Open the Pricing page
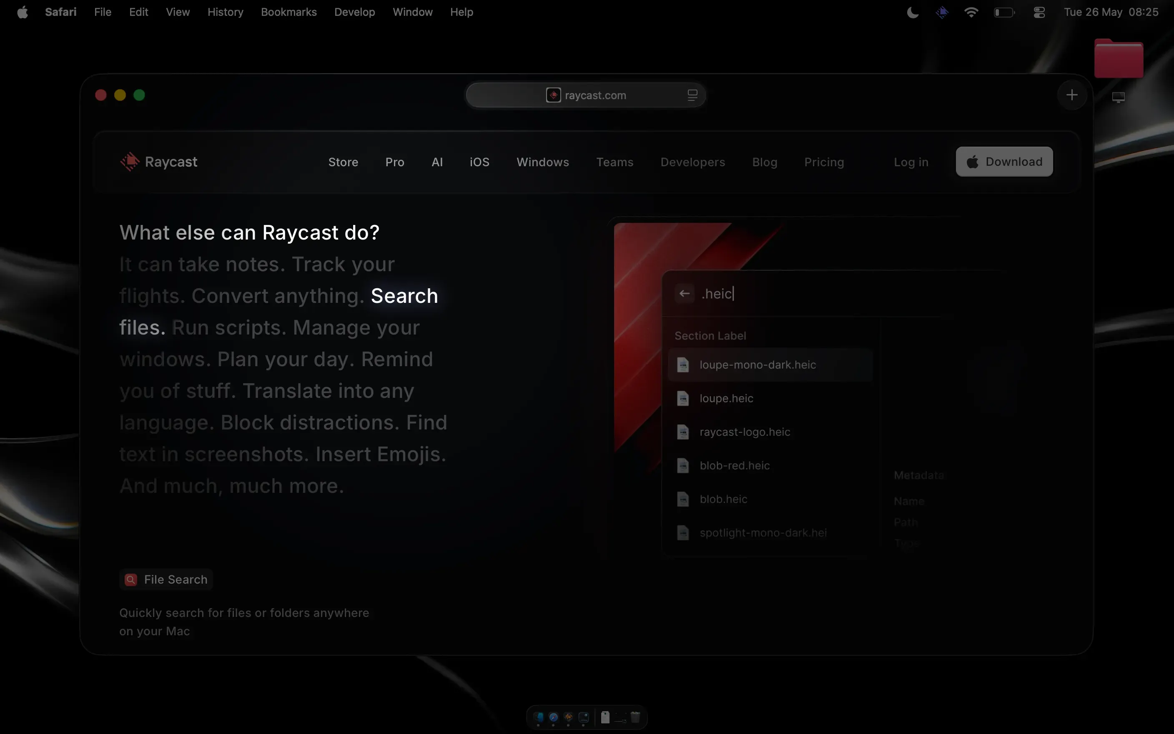 pyautogui.click(x=824, y=162)
